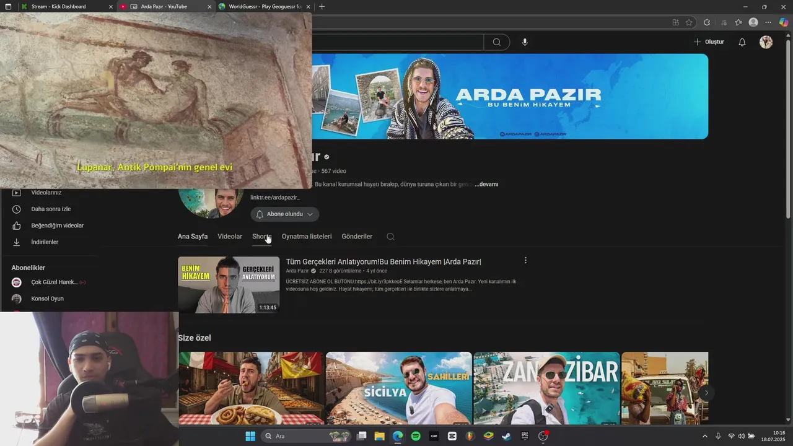
Task: Open linktr.ee/ardapazir_ link
Action: 274,198
